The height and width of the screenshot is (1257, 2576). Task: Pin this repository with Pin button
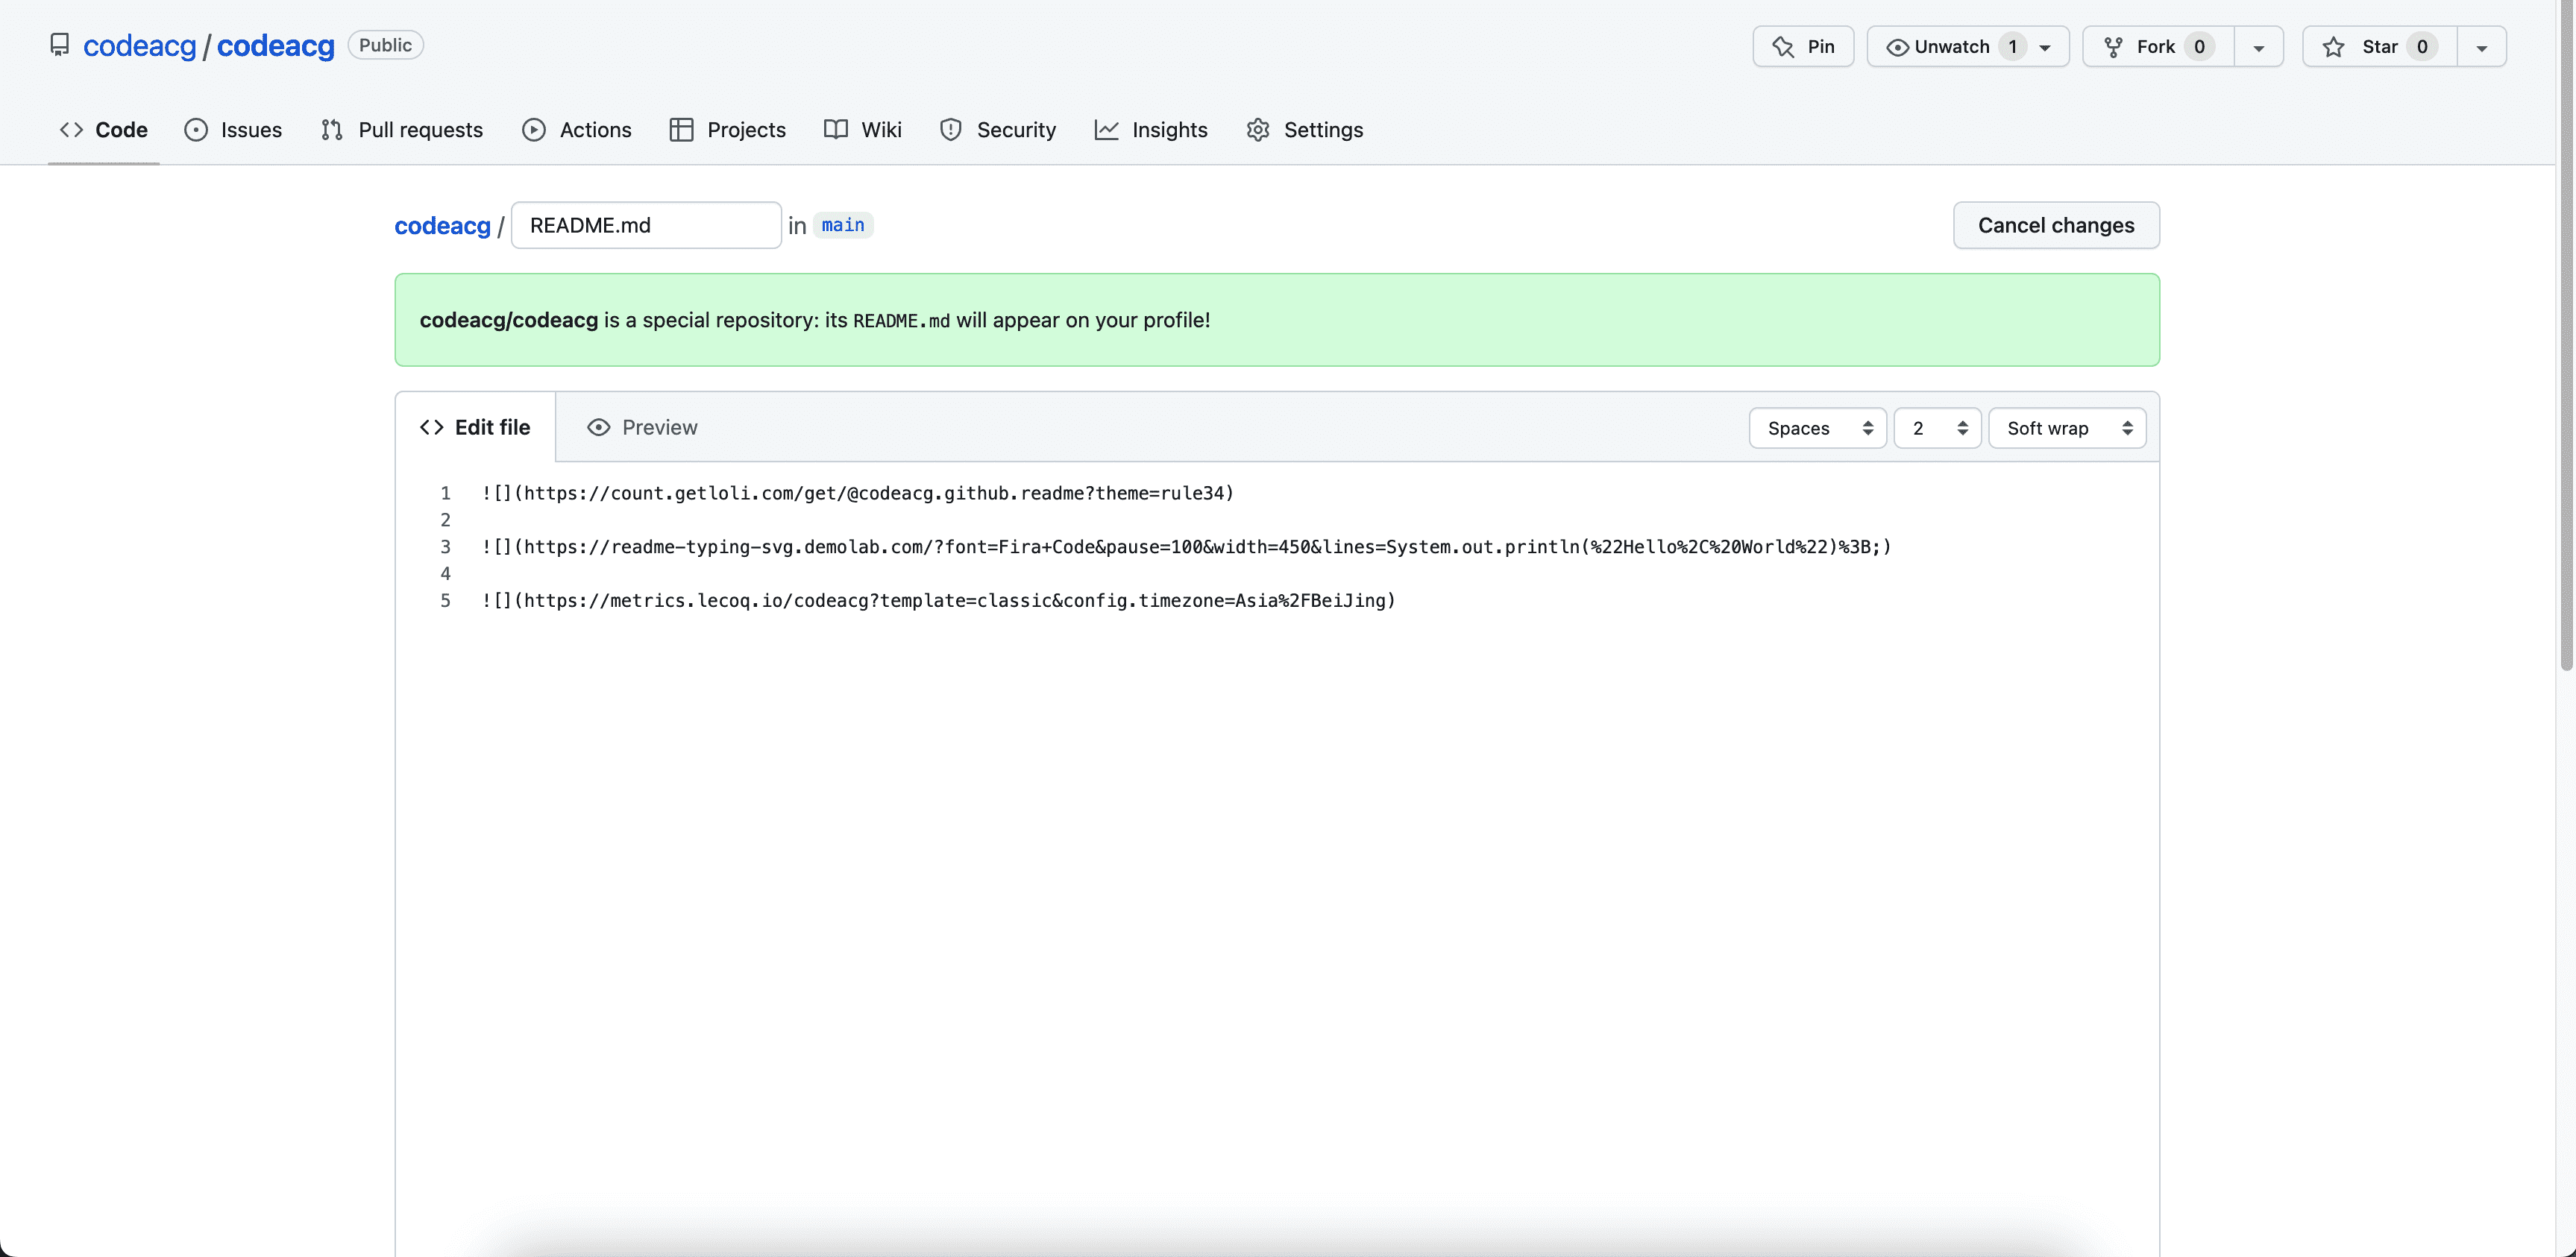click(x=1803, y=47)
